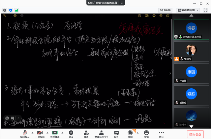Open the 表情 reactions icon
Screen dimensions: 211x139
coord(146,134)
